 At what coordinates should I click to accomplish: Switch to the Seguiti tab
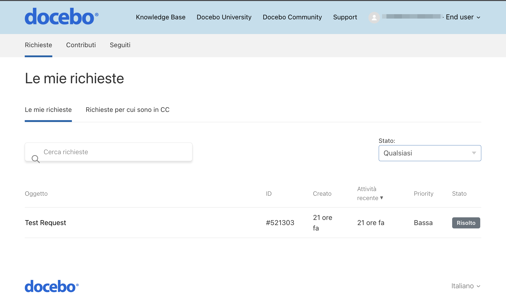(x=120, y=45)
